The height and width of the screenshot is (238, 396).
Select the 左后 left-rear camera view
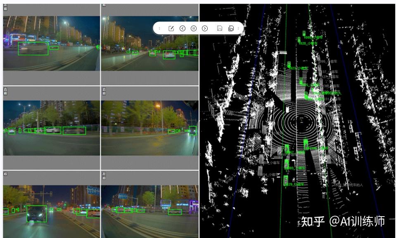click(150, 212)
